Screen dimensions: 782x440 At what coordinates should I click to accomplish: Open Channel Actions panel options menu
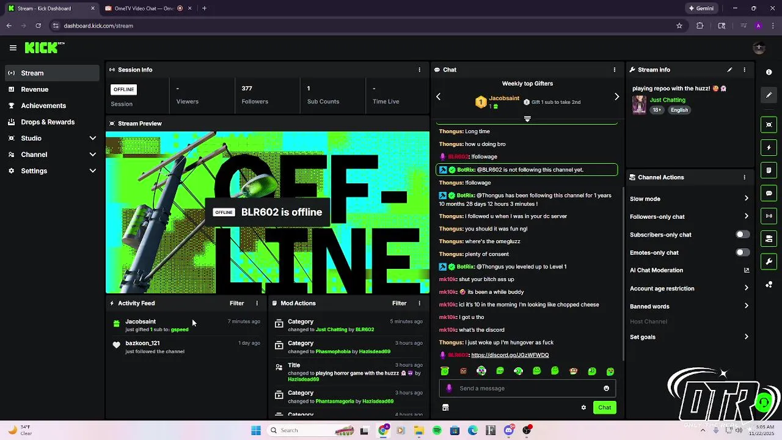(744, 177)
